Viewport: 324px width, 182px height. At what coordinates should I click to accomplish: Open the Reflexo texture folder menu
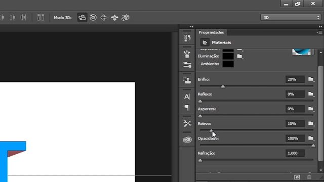point(311,94)
